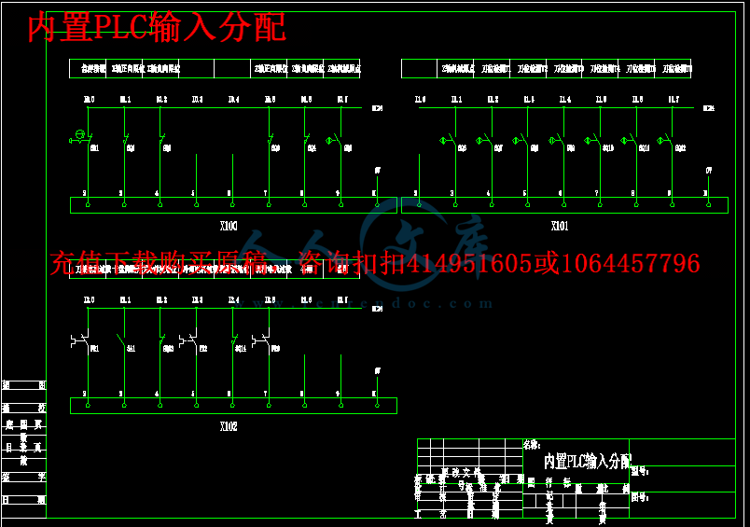Click terminal 7 node on X100 strip

click(x=269, y=204)
